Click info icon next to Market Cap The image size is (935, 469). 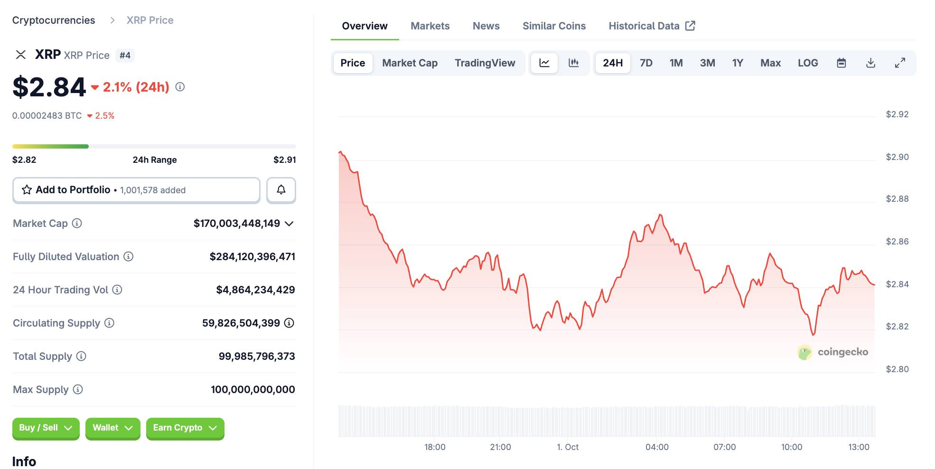click(x=77, y=223)
